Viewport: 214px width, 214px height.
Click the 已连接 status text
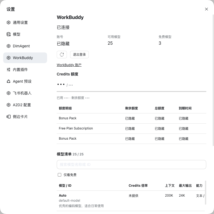coord(63,28)
